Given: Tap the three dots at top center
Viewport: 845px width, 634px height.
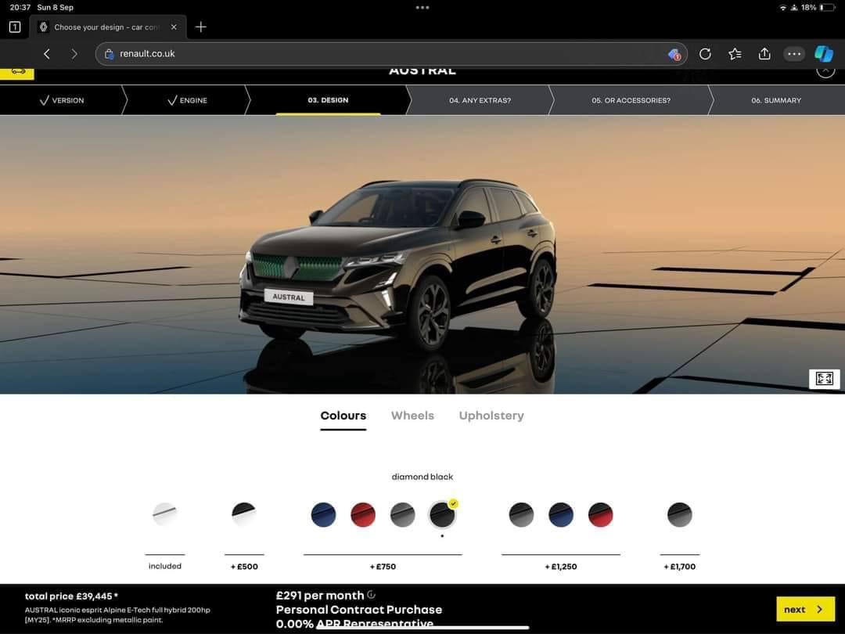Looking at the screenshot, I should pyautogui.click(x=422, y=8).
